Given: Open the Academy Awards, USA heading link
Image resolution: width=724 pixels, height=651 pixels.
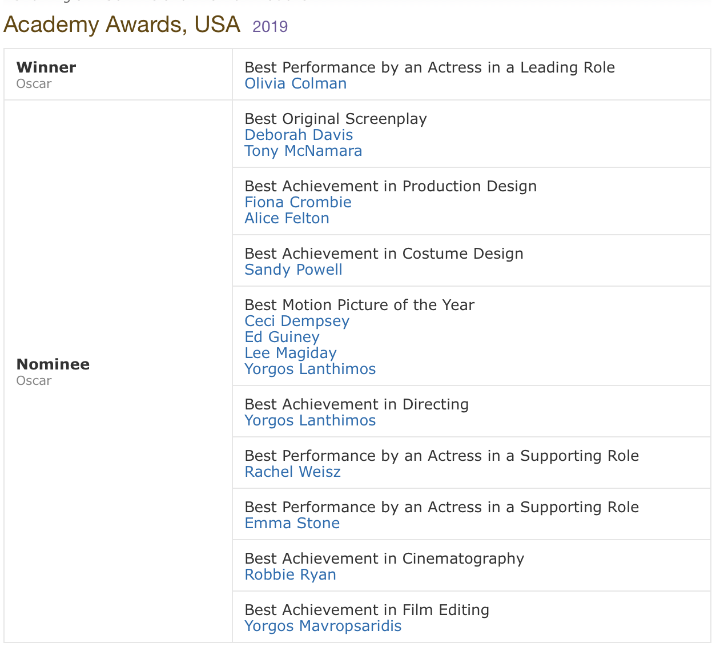Looking at the screenshot, I should click(122, 25).
